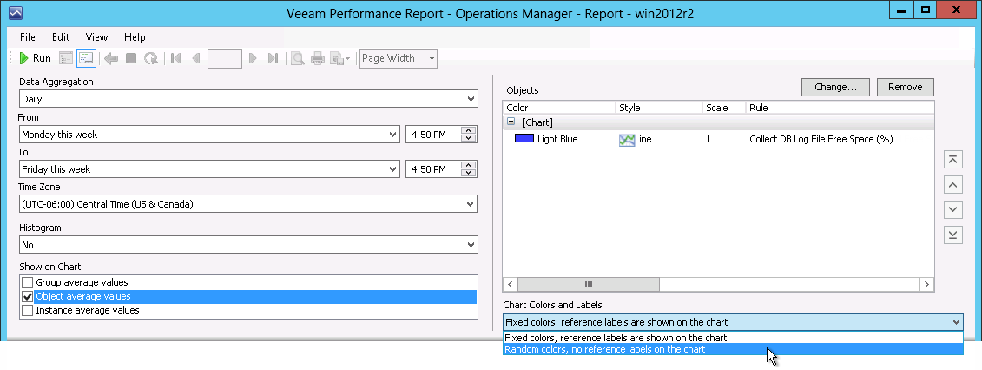Click the application icon in title bar
Image resolution: width=982 pixels, height=370 pixels.
pos(15,12)
